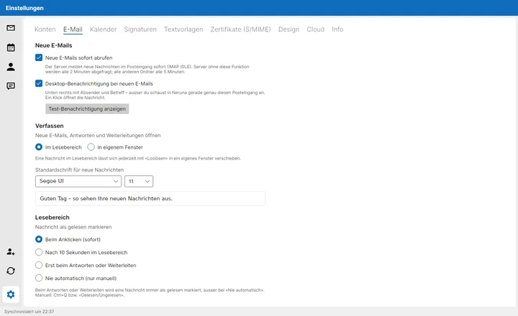This screenshot has width=518, height=316.
Task: Click the 'Synchronisiert um 22:37' status text
Action: (29, 312)
